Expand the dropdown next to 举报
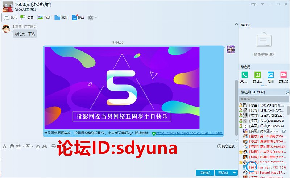This screenshot has width=290, height=178. click(x=262, y=4)
